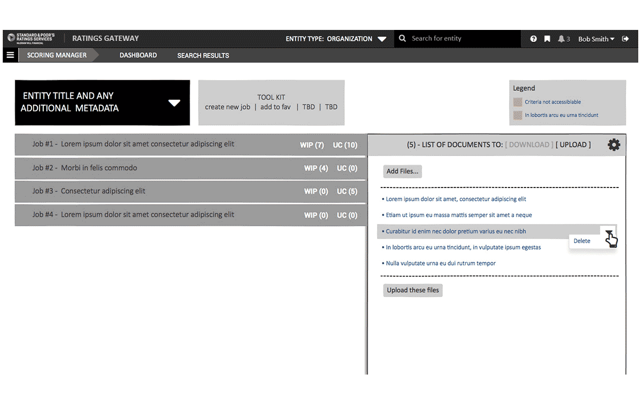Expand the Entity Type dropdown
Image resolution: width=641 pixels, height=405 pixels.
pyautogui.click(x=381, y=39)
